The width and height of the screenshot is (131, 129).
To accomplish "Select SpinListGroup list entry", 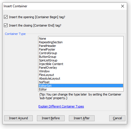I will tap(81, 60).
